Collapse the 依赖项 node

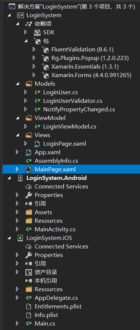point(17,24)
